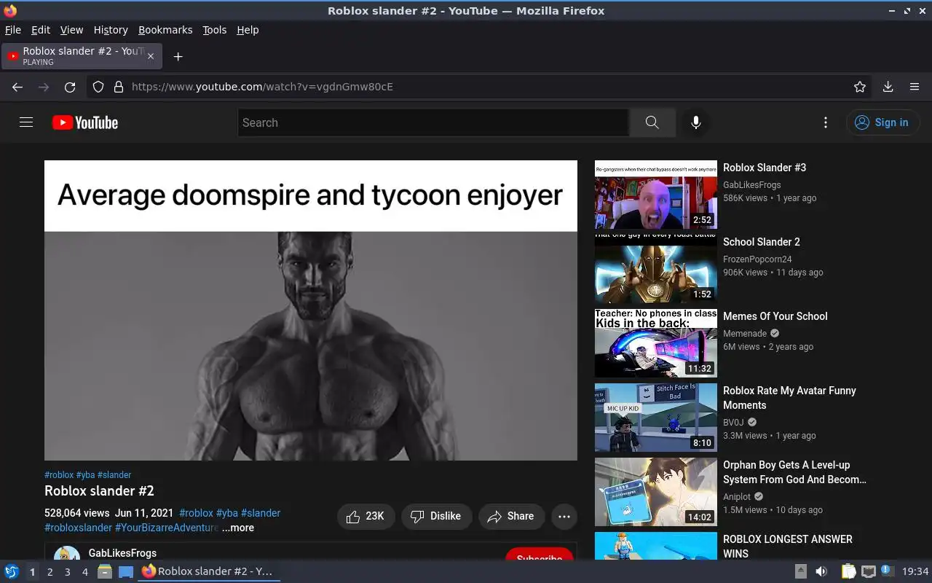Screen dimensions: 932x583
Task: Click Firefox taskbar window entry
Action: 209,571
